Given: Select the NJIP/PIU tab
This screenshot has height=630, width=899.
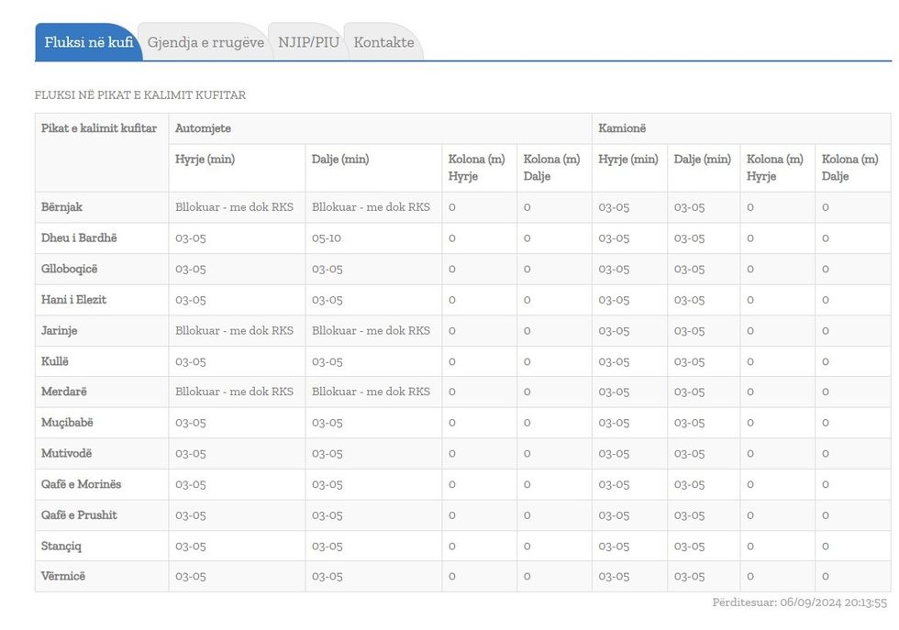Looking at the screenshot, I should (x=308, y=42).
